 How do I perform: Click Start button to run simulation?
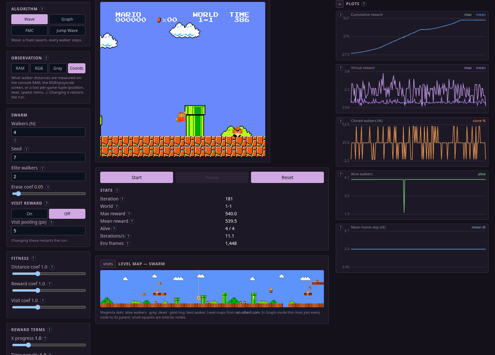click(x=137, y=177)
